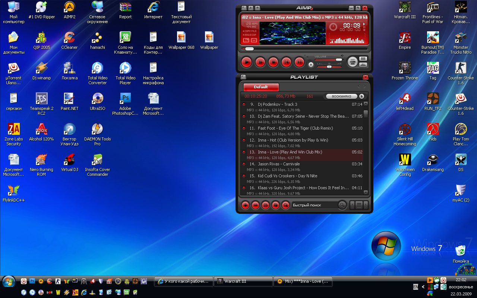Show hidden tray icons with taskbar arrow
Screen dimensions: 477x298
(x=423, y=287)
